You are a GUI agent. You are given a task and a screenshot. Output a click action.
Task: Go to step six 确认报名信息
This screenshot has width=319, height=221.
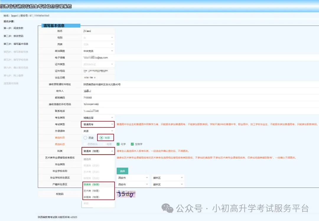coord(16,68)
